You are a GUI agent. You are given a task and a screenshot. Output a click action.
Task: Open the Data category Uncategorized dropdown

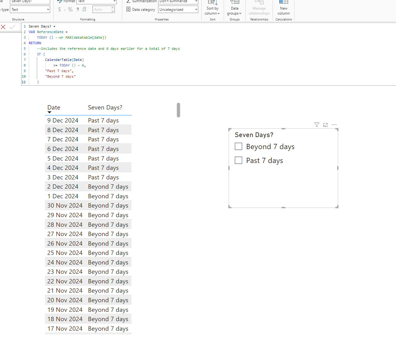tap(178, 10)
